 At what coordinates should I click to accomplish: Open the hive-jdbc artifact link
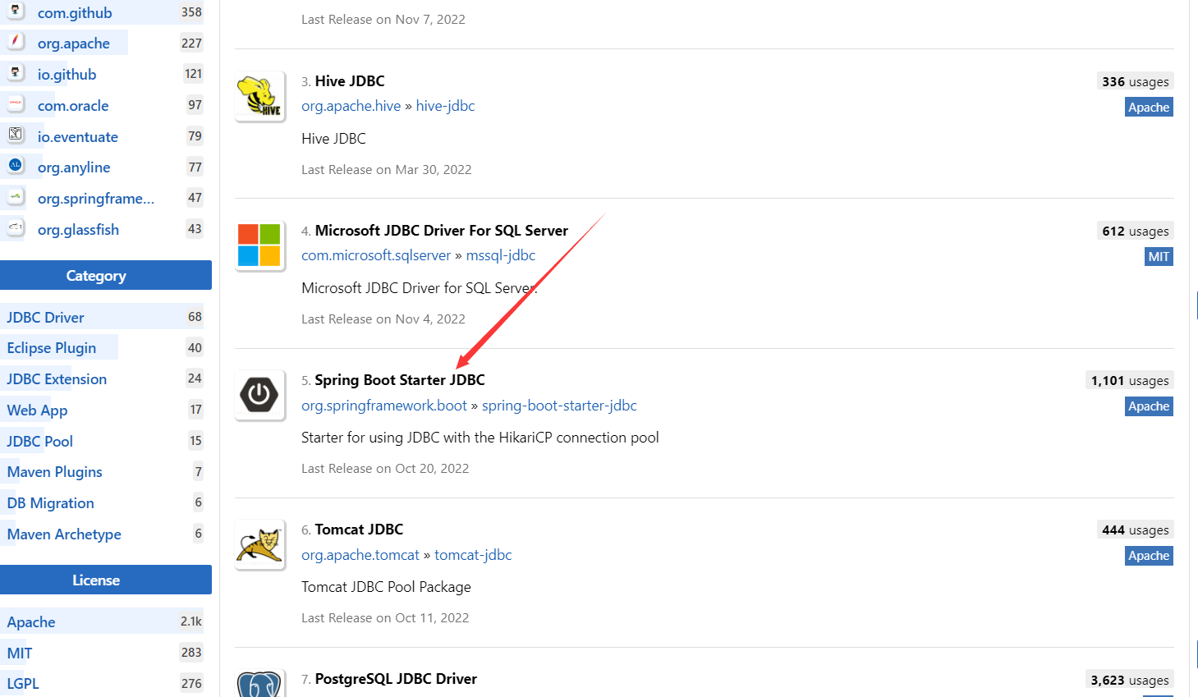(x=446, y=106)
